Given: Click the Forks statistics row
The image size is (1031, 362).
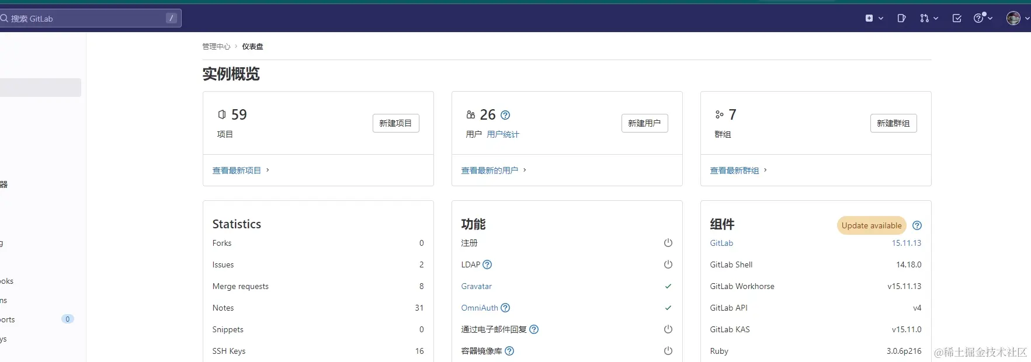Looking at the screenshot, I should 318,243.
